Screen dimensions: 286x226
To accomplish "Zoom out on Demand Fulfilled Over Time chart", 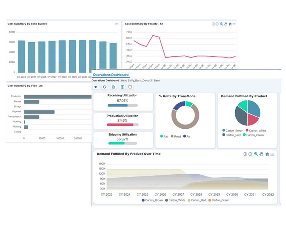I will click(250, 154).
